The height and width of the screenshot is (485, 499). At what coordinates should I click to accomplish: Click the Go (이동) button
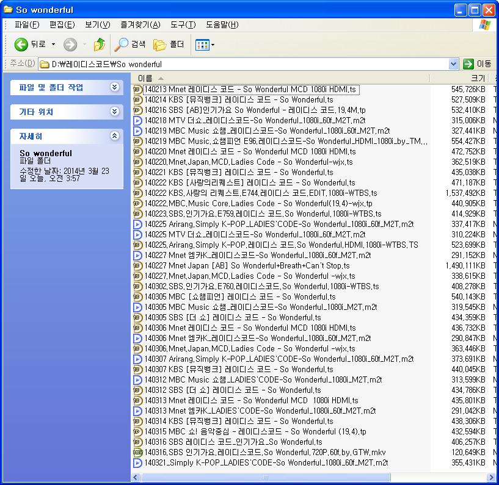click(477, 64)
